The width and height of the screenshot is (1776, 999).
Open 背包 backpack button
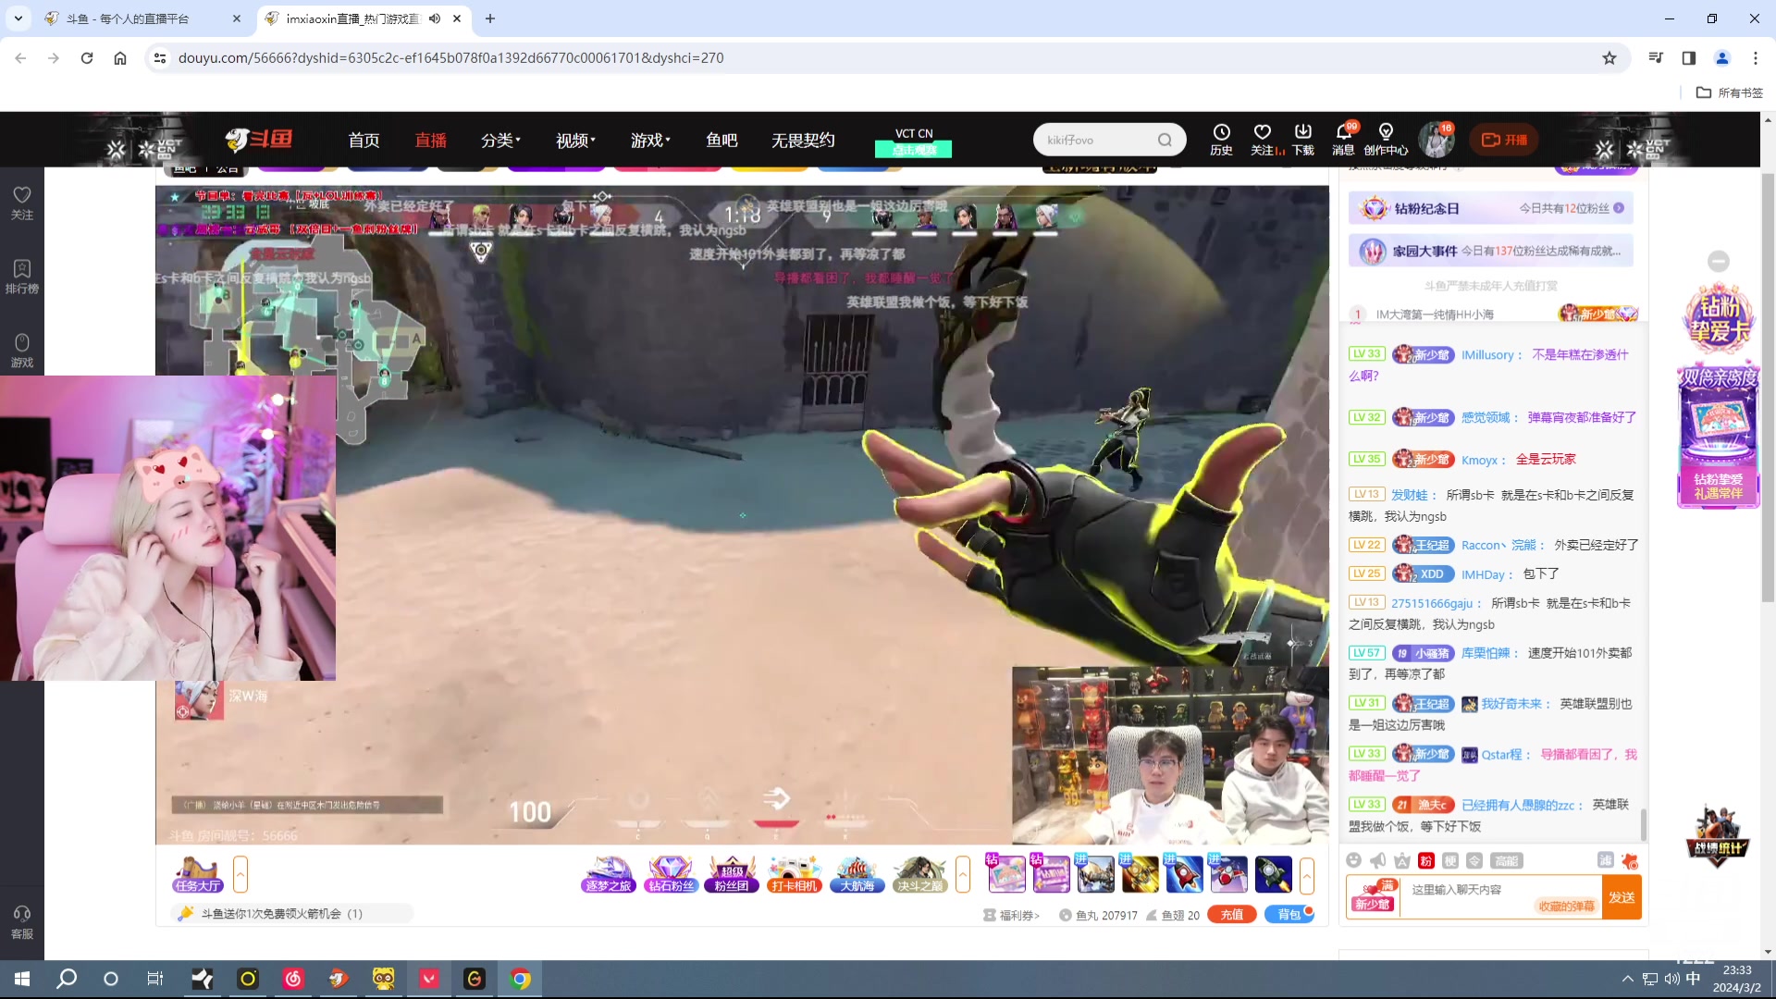pos(1289,915)
